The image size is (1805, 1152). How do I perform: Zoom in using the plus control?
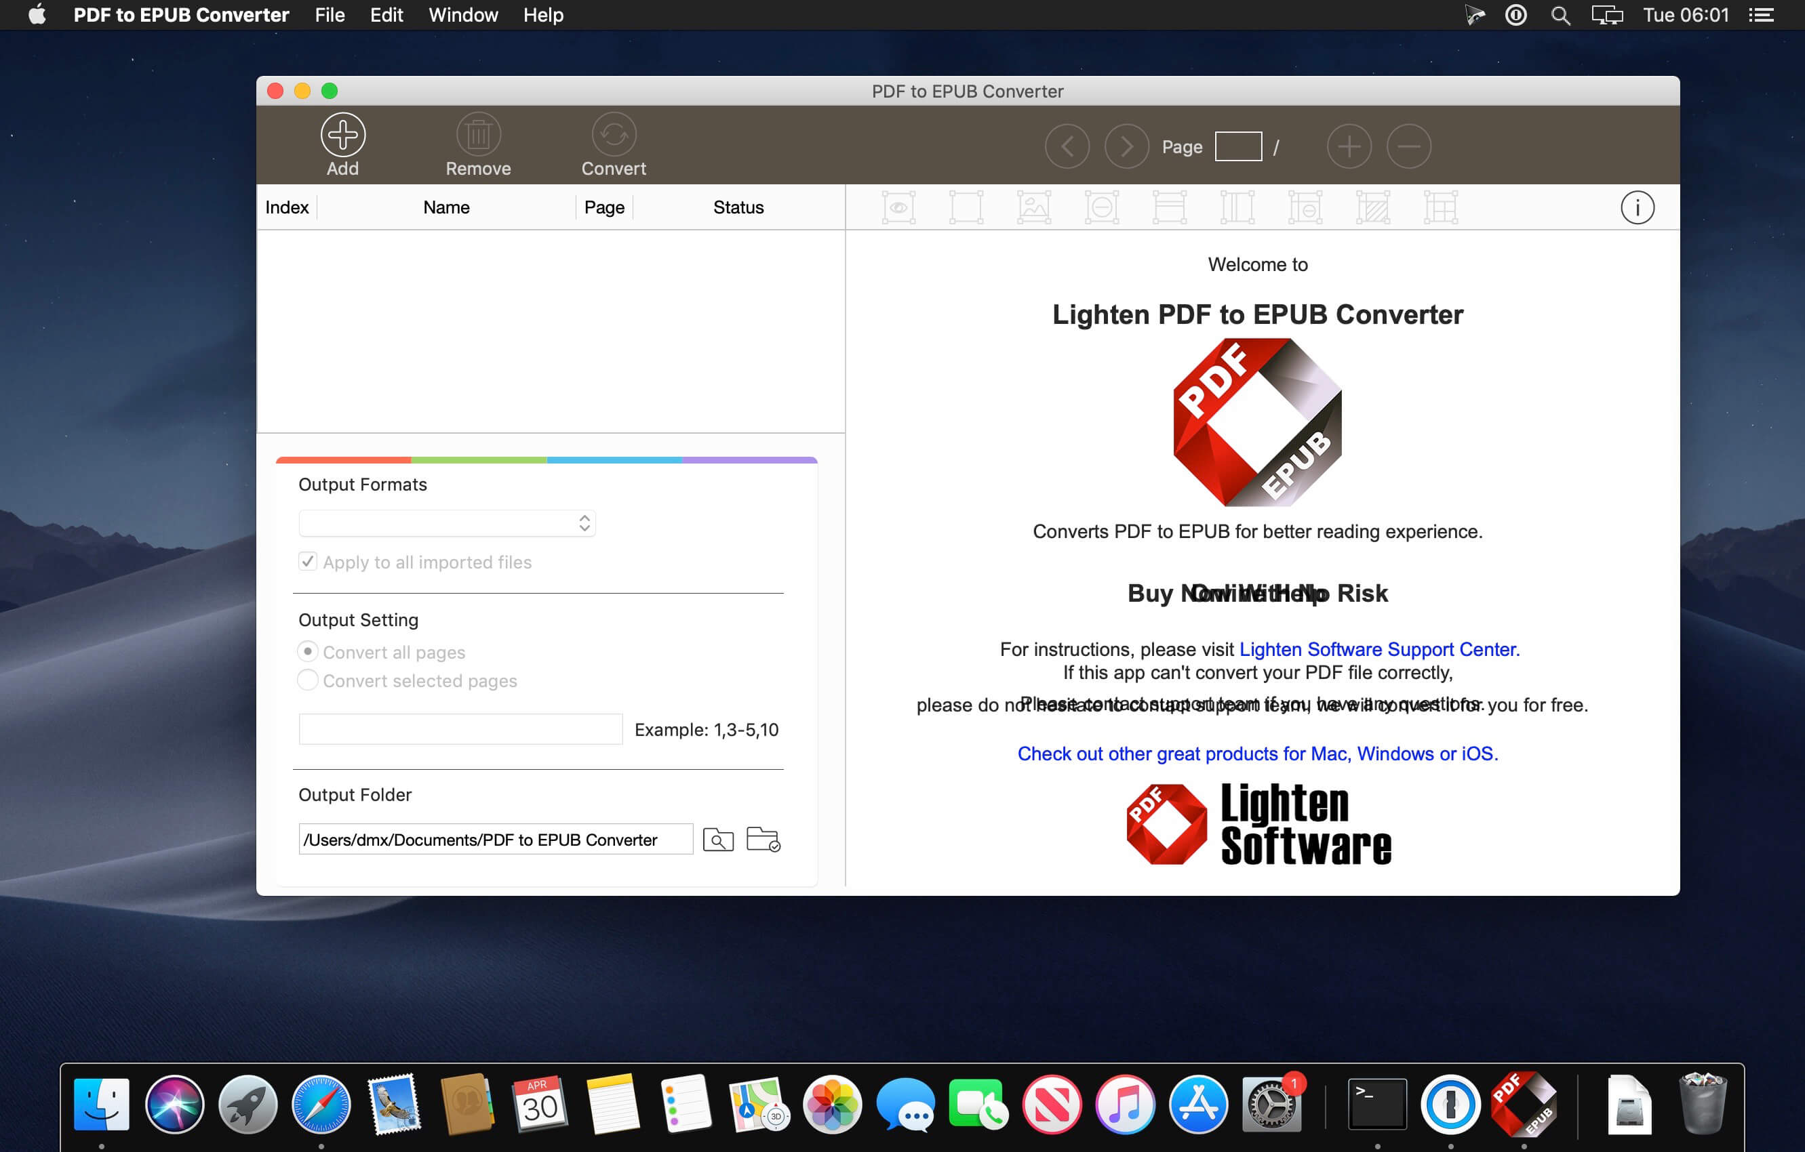1349,146
